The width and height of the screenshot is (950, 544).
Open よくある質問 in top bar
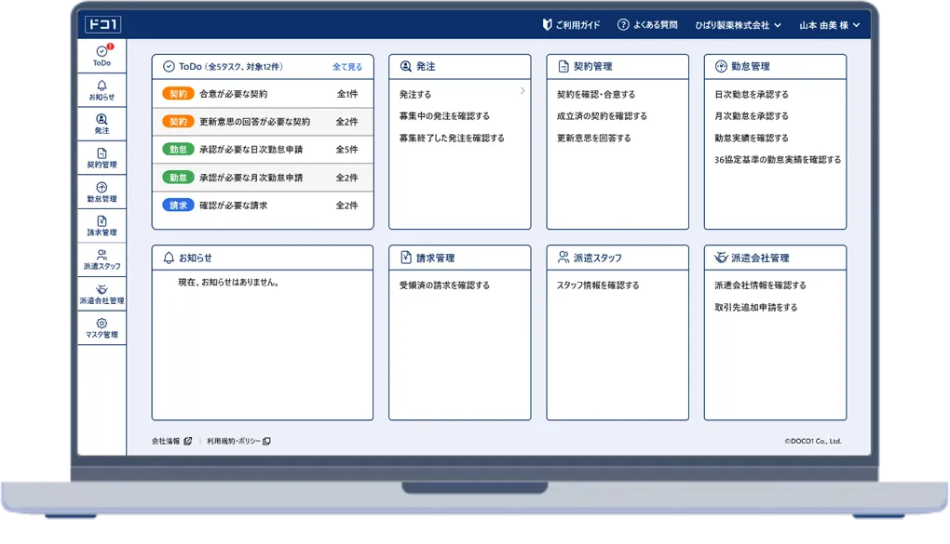coord(647,25)
